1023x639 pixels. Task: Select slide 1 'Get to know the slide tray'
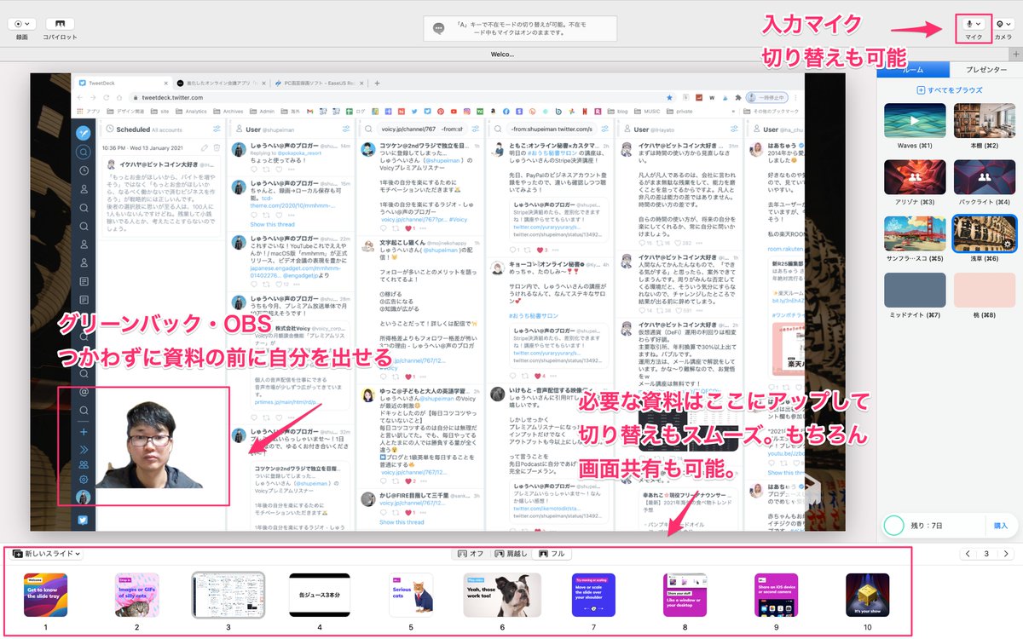(45, 595)
